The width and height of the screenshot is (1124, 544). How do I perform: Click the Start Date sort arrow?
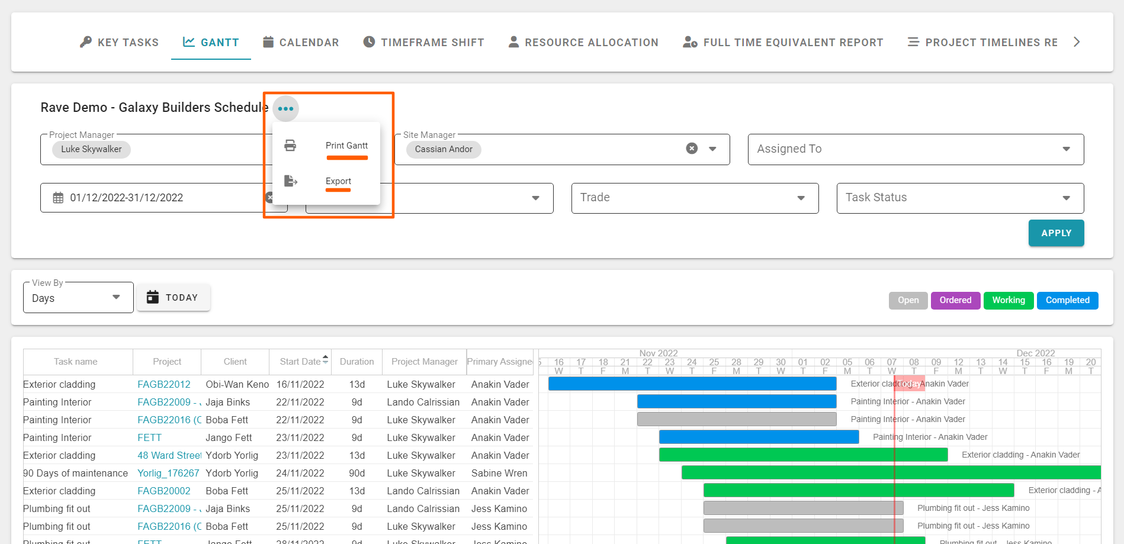[x=325, y=360]
